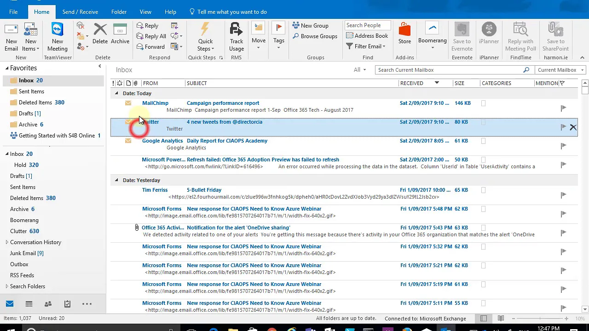Forward the selected message
The height and width of the screenshot is (331, 589).
coord(150,47)
